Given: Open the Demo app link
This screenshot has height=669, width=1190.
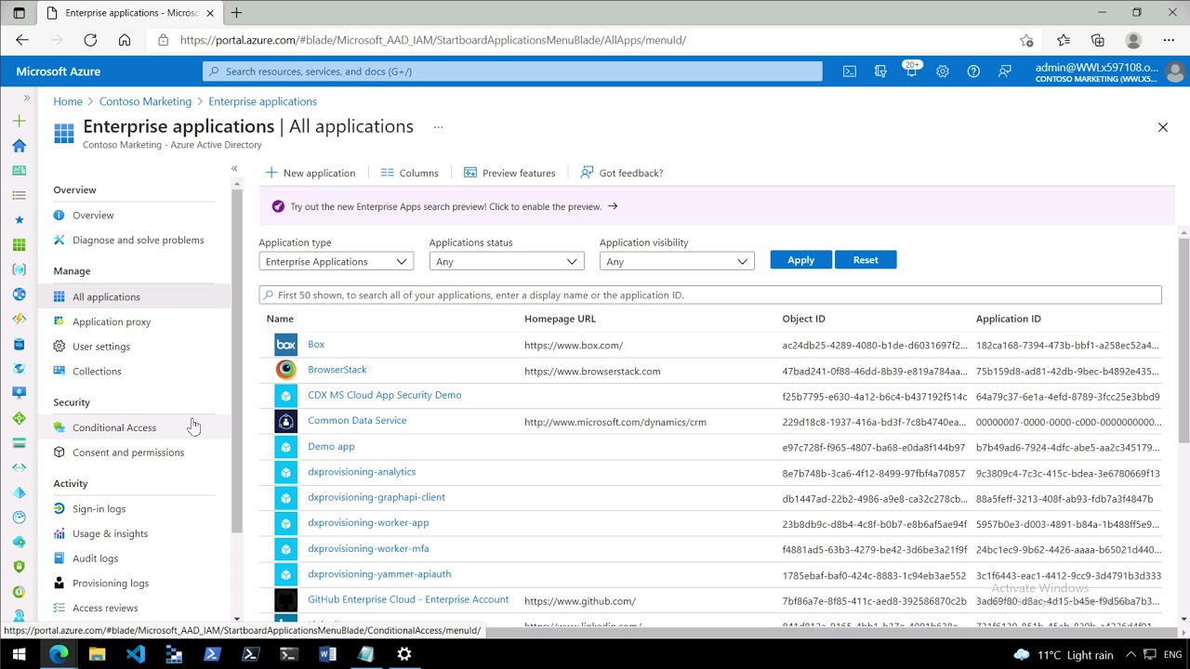Looking at the screenshot, I should [x=331, y=446].
